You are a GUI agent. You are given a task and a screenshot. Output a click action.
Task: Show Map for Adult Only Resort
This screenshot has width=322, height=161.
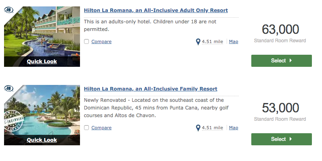[x=234, y=41]
